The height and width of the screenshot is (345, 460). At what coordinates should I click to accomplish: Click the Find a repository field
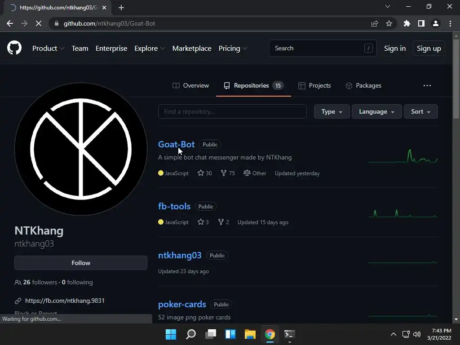[232, 111]
